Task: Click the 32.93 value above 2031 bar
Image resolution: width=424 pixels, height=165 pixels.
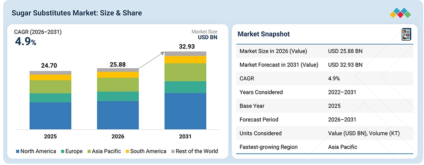Action: (187, 47)
